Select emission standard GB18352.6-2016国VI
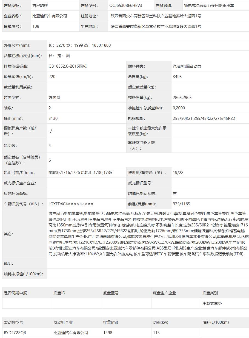 [x=68, y=66]
